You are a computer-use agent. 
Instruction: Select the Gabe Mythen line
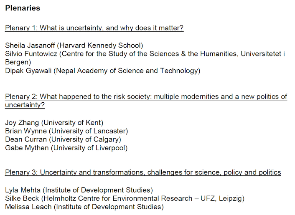tap(66, 148)
